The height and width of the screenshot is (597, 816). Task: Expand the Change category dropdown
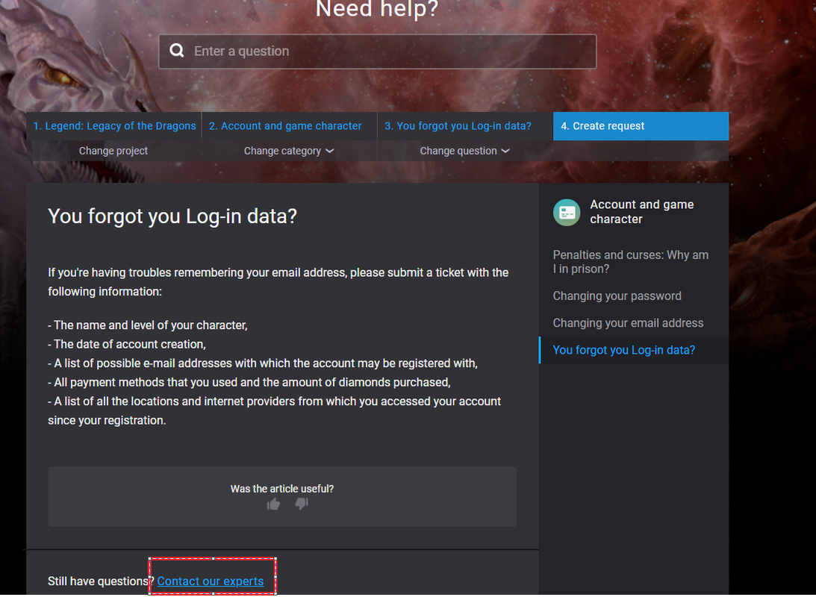click(x=289, y=151)
